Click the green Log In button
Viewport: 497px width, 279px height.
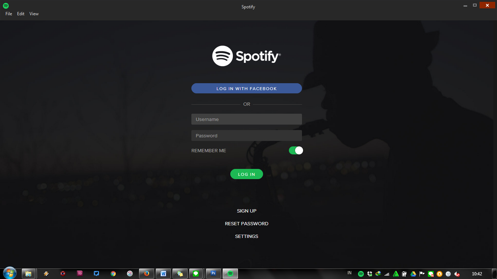247,174
